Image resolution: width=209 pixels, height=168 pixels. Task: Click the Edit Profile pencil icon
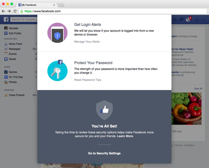click(6, 33)
